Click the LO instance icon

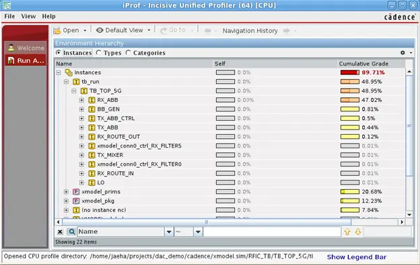point(92,182)
